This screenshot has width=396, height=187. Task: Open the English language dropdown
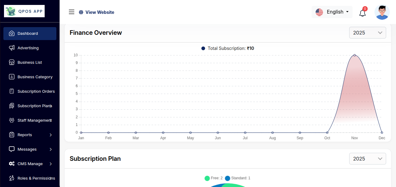click(332, 12)
